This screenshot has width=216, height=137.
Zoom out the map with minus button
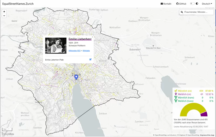[x=4, y=16]
